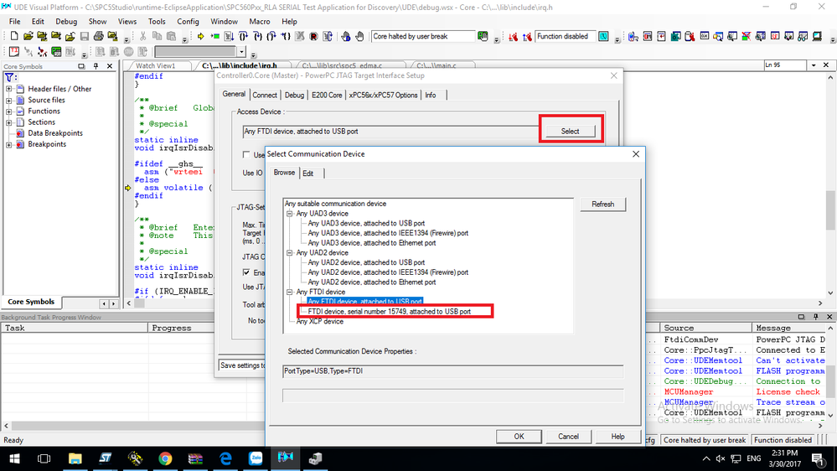Viewport: 837px width, 471px height.
Task: Open the Config menu
Action: [x=188, y=21]
